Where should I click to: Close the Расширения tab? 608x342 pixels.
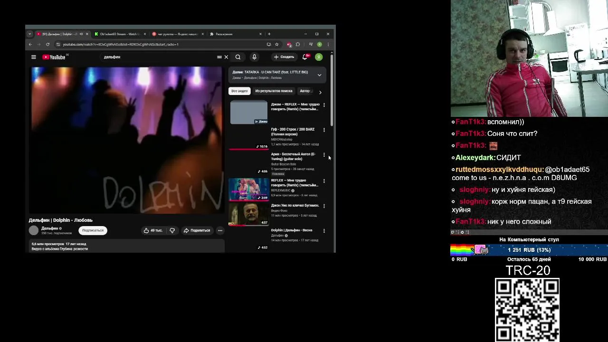tap(260, 34)
